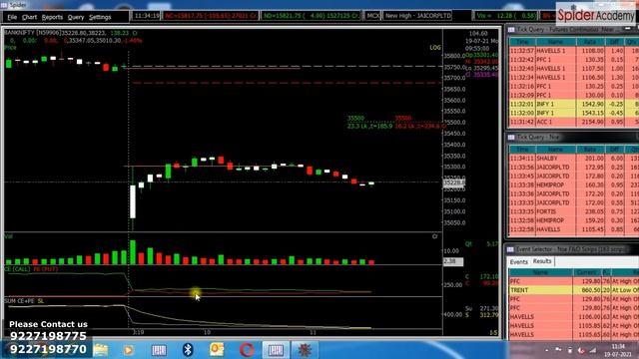Image resolution: width=639 pixels, height=359 pixels.
Task: Open the Settings menu
Action: [100, 17]
